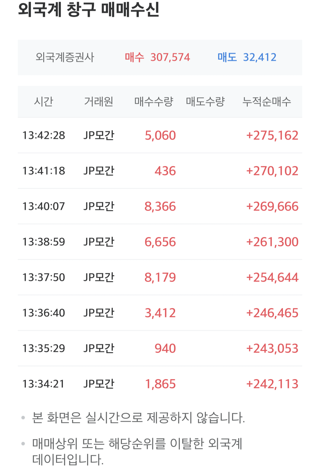Click buy quantity 3,412
Viewport: 320px width, 472px height.
[x=160, y=313]
